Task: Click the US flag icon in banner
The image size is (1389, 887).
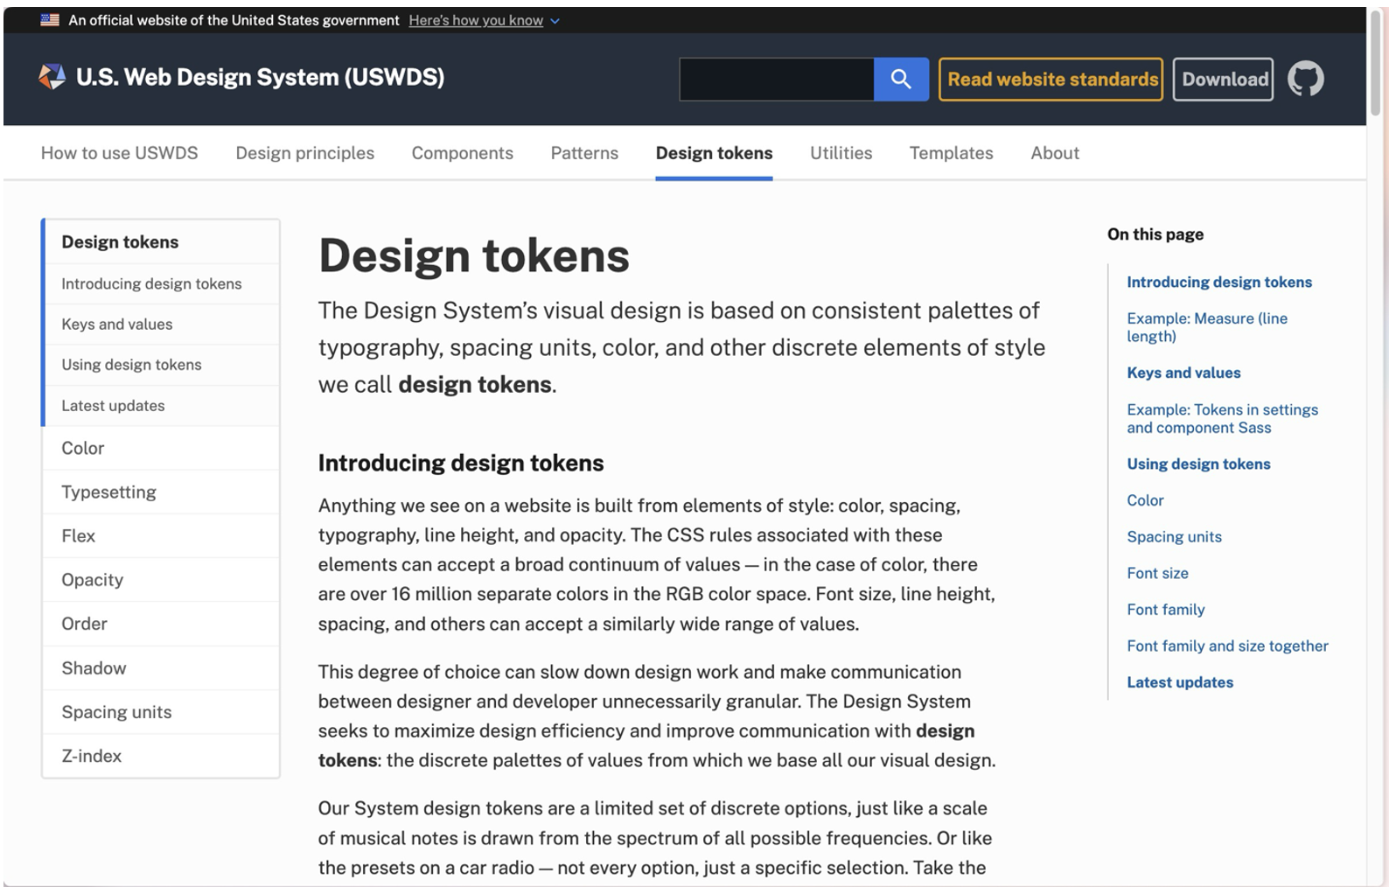Action: (x=50, y=20)
